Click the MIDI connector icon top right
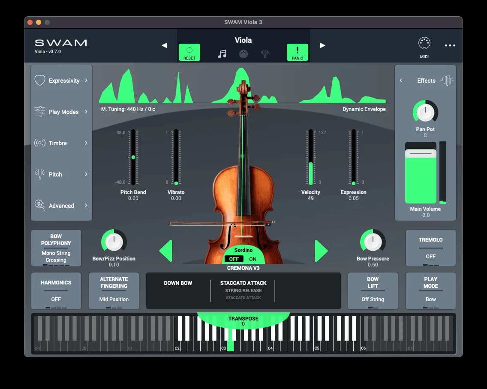 [x=424, y=42]
